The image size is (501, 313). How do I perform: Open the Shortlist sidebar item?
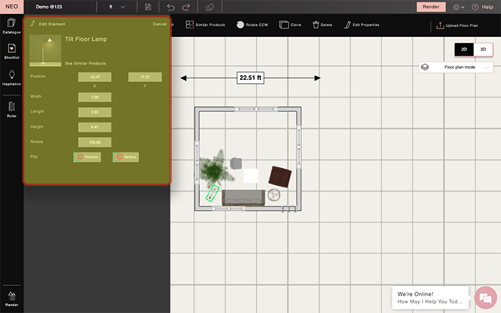tap(12, 51)
